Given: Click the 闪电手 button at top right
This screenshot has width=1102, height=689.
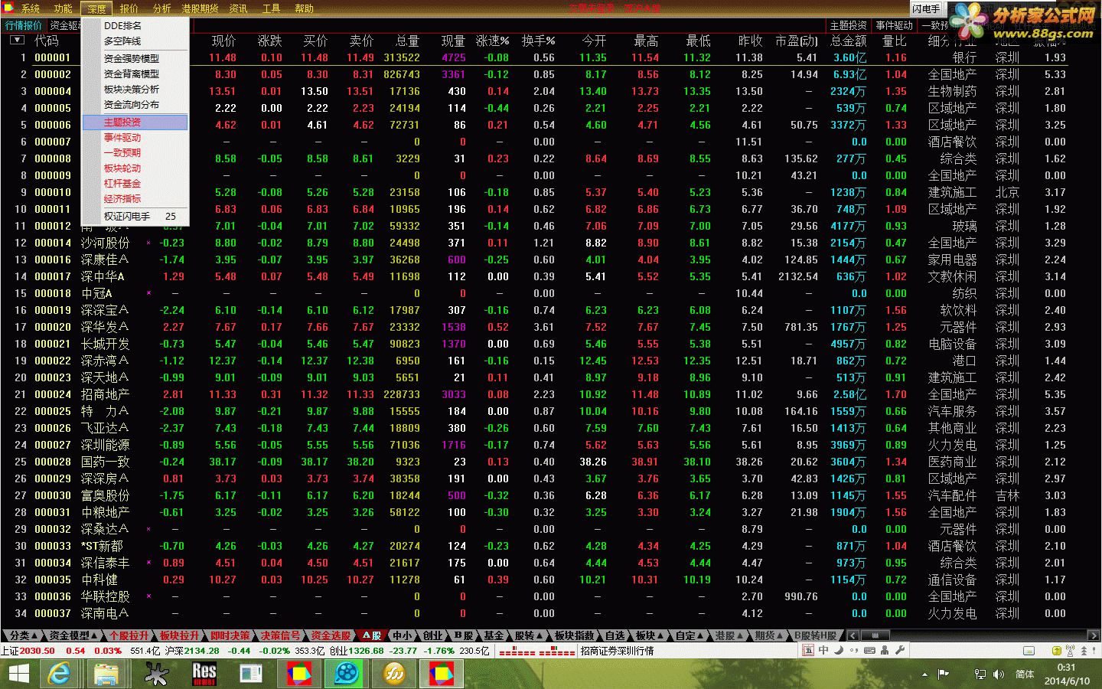Looking at the screenshot, I should tap(926, 8).
